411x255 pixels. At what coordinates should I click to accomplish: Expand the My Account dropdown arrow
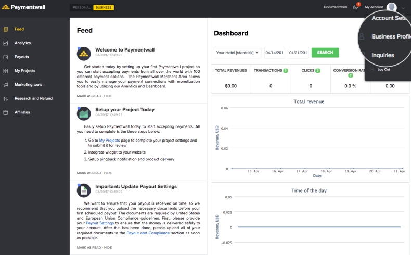pos(403,8)
